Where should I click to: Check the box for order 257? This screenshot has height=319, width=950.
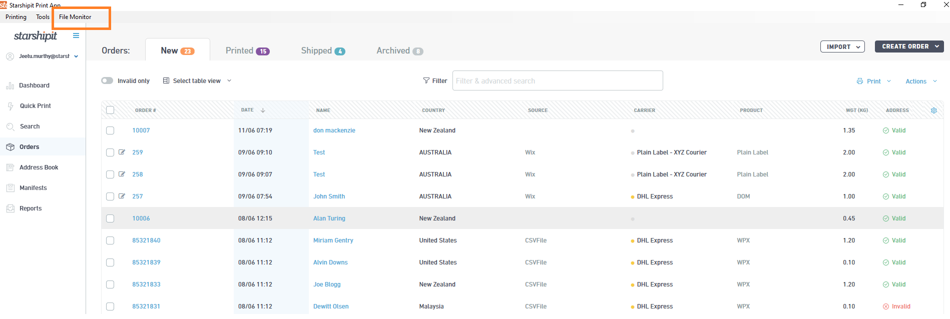(110, 196)
